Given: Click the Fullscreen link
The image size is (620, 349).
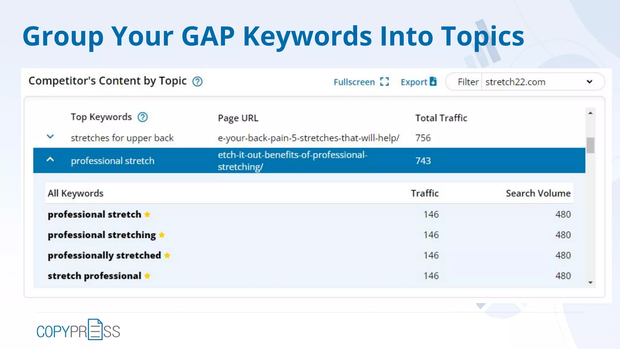Looking at the screenshot, I should point(354,82).
